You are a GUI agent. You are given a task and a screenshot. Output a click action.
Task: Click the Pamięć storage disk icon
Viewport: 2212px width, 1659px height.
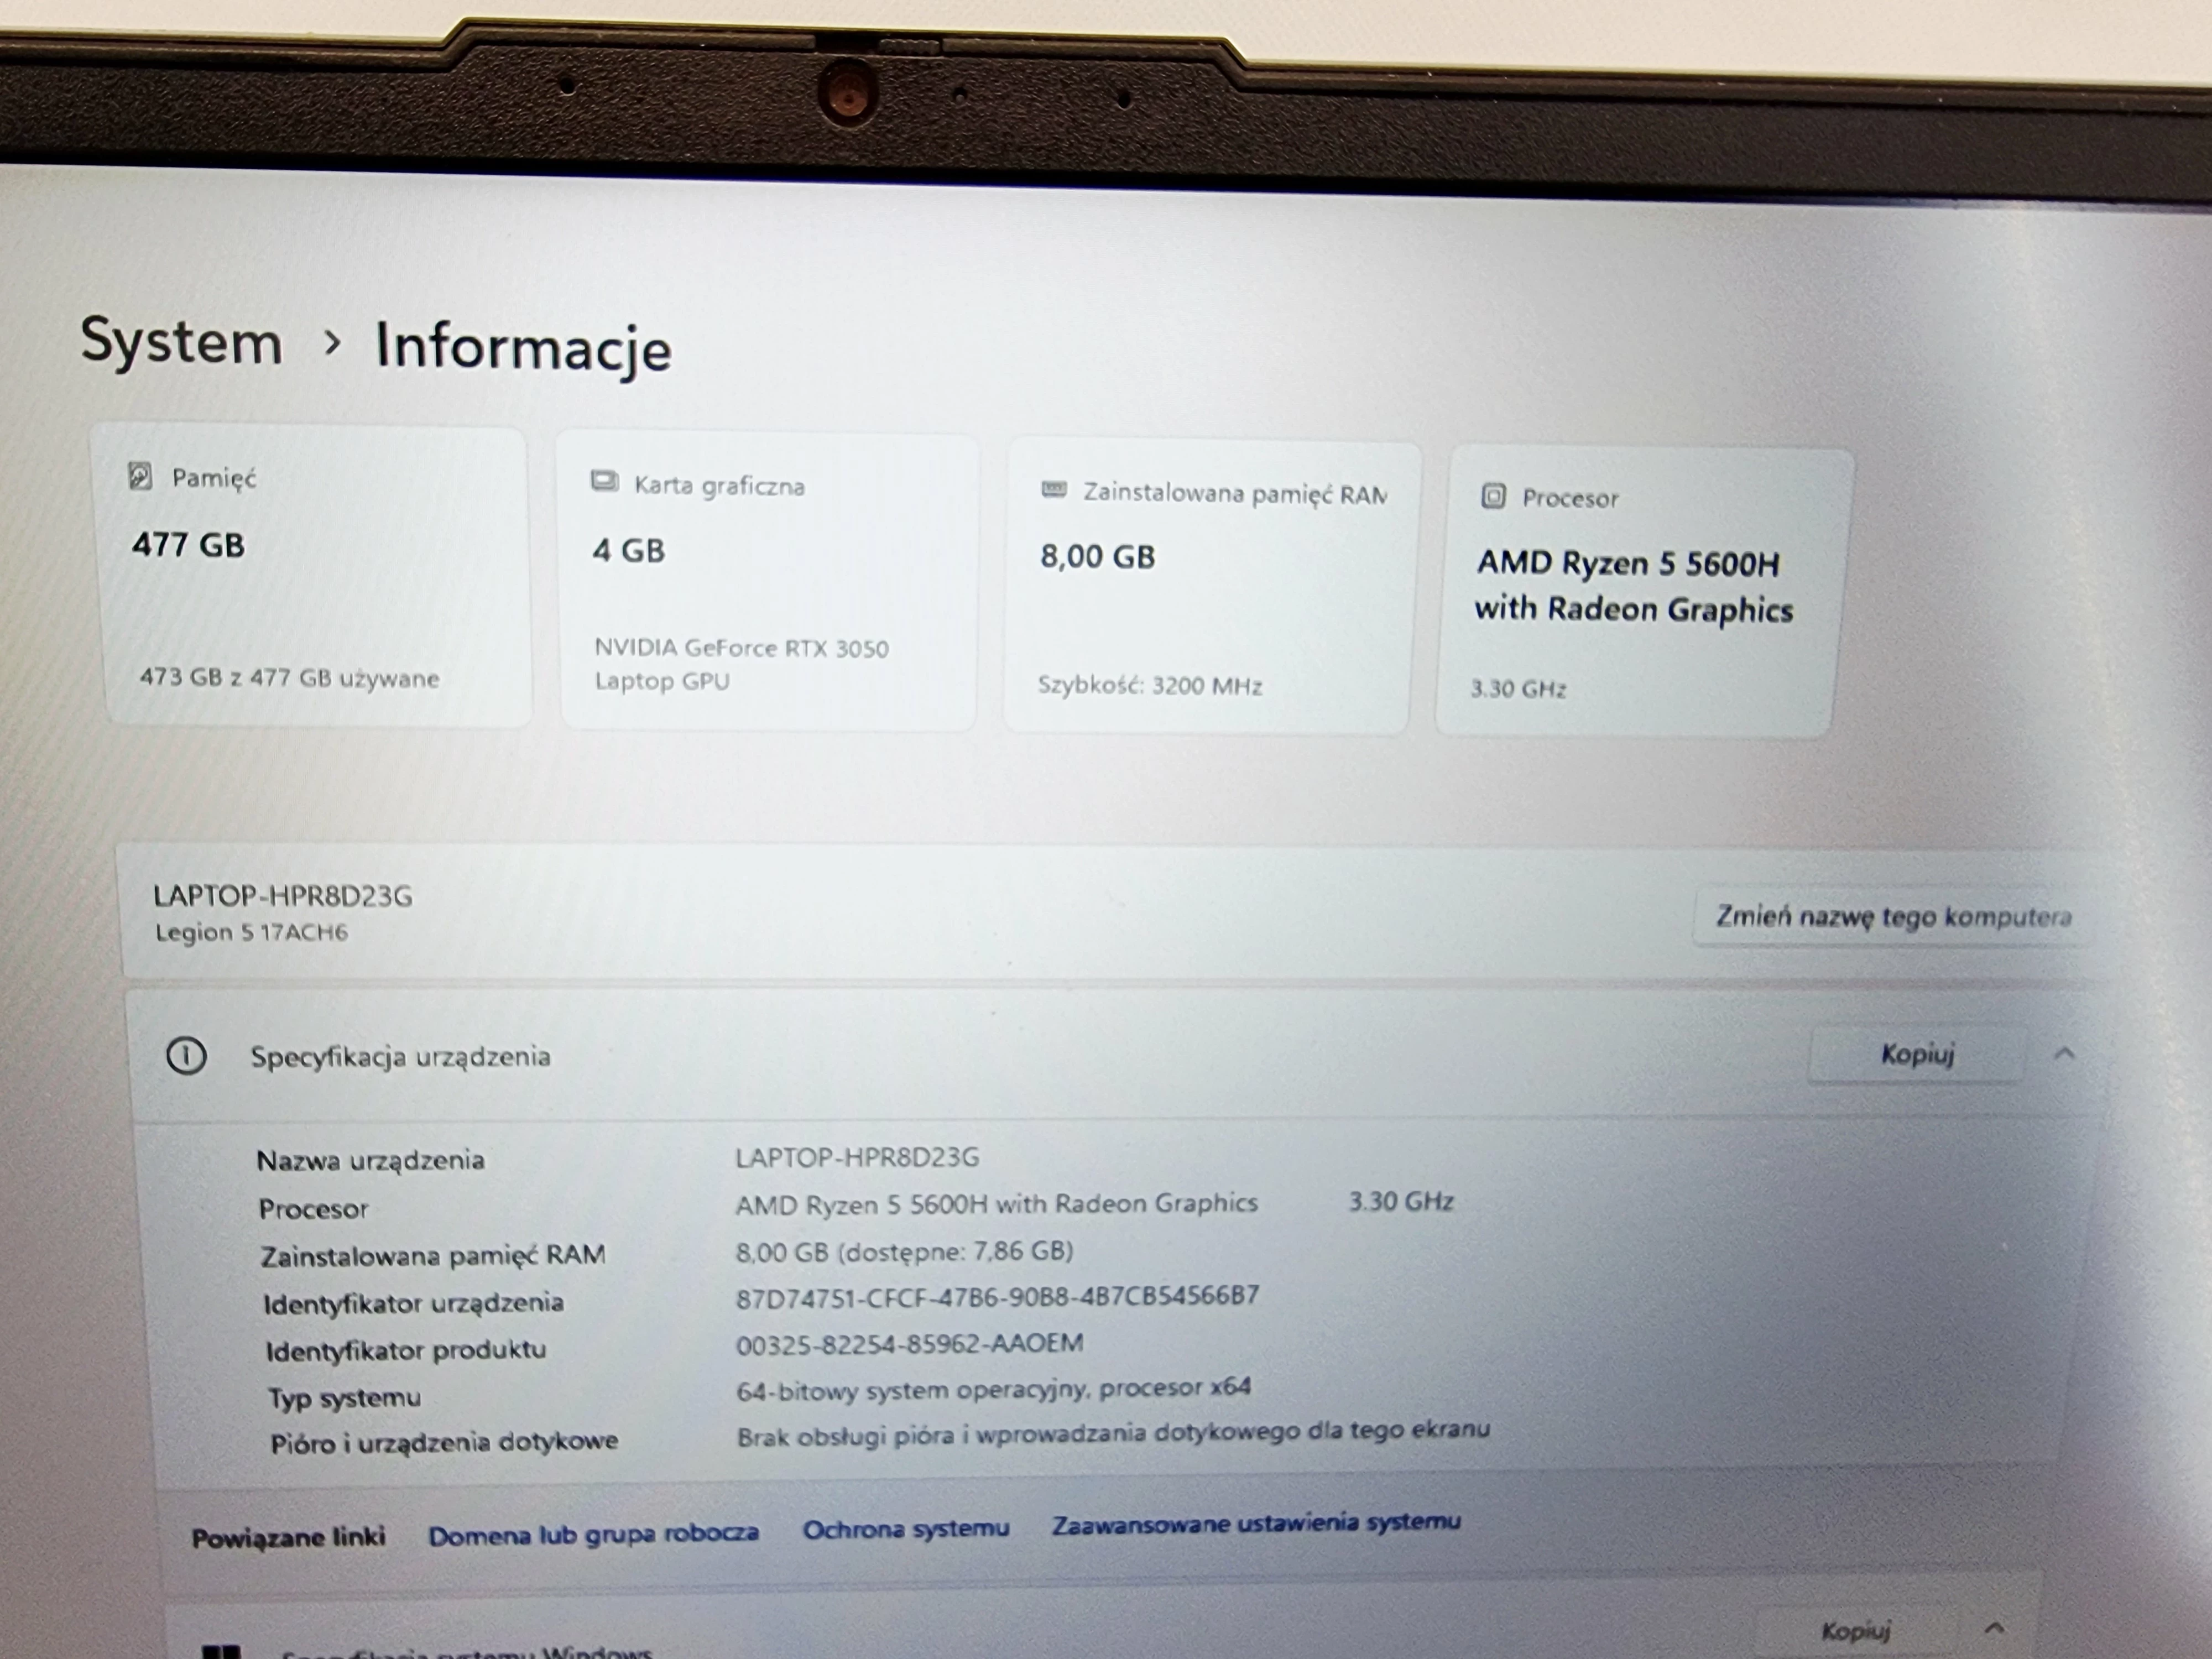[140, 476]
